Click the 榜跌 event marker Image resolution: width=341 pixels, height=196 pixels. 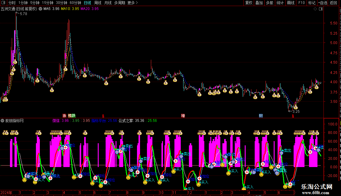[72, 115]
